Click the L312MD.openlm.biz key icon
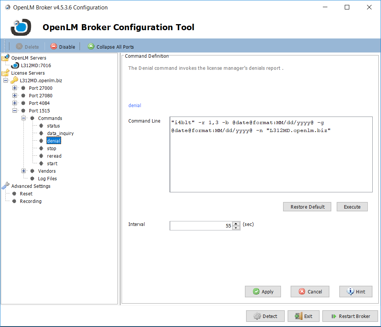381x327 pixels. (14, 80)
